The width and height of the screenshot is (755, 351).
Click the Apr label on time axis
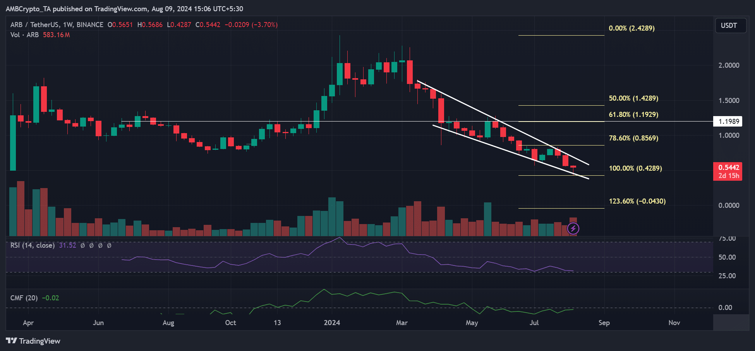click(28, 323)
